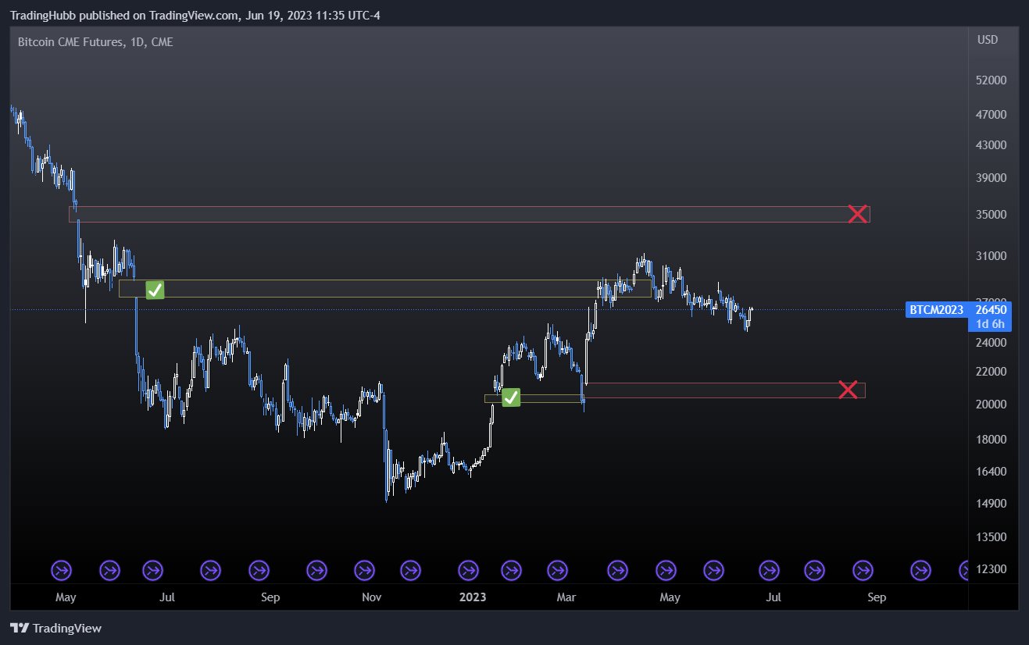
Task: Click the BTCM2023 symbol price label
Action: click(936, 310)
